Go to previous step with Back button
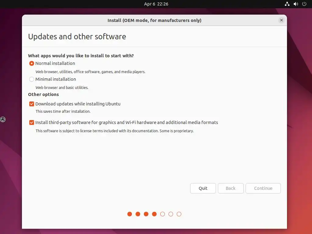Screen dimensions: 312x234 coord(231,188)
